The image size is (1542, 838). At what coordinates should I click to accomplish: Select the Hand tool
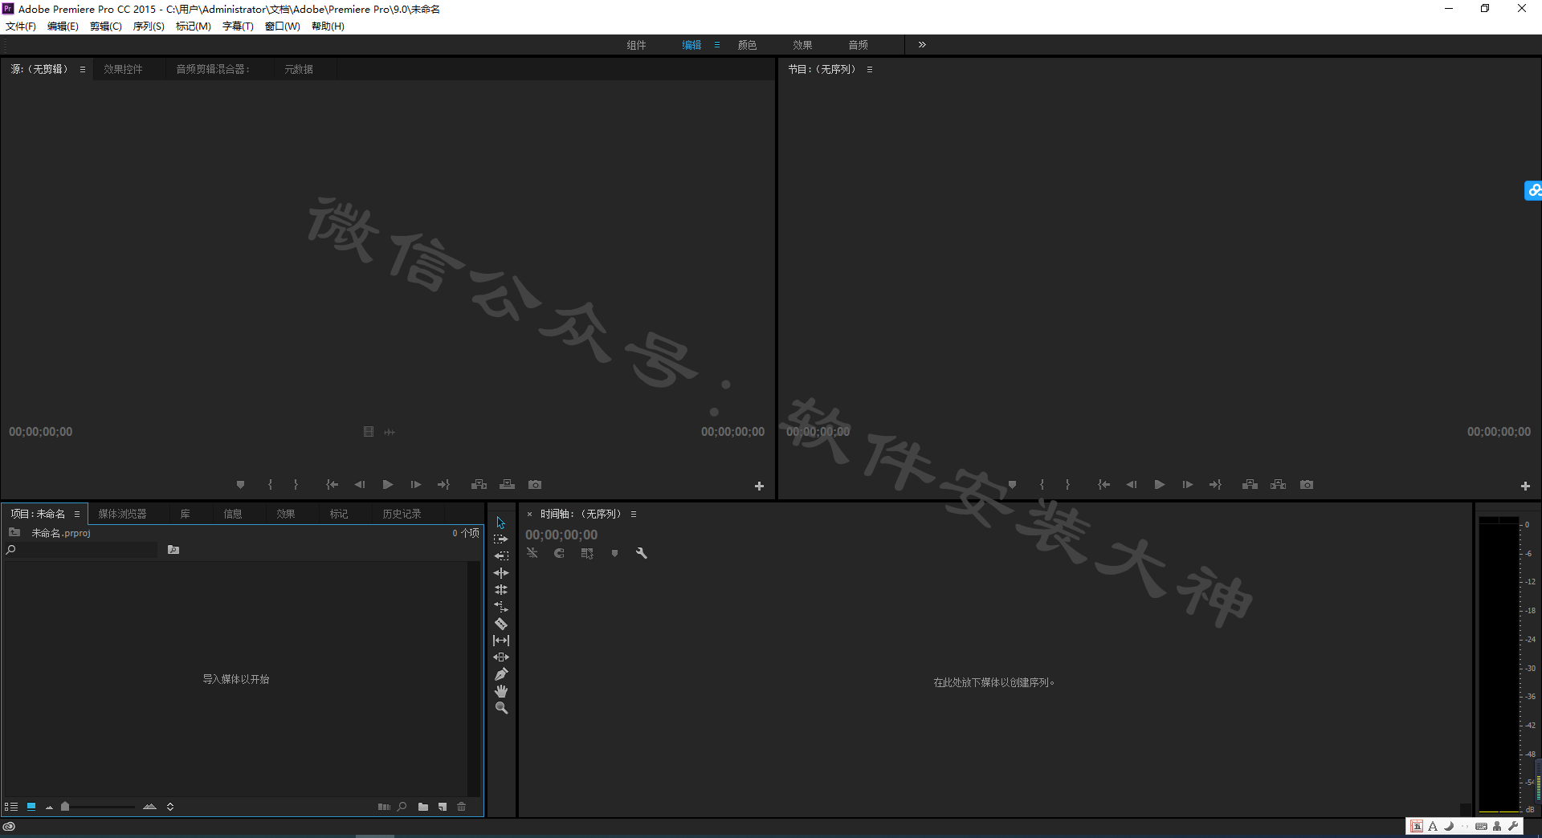pyautogui.click(x=501, y=691)
